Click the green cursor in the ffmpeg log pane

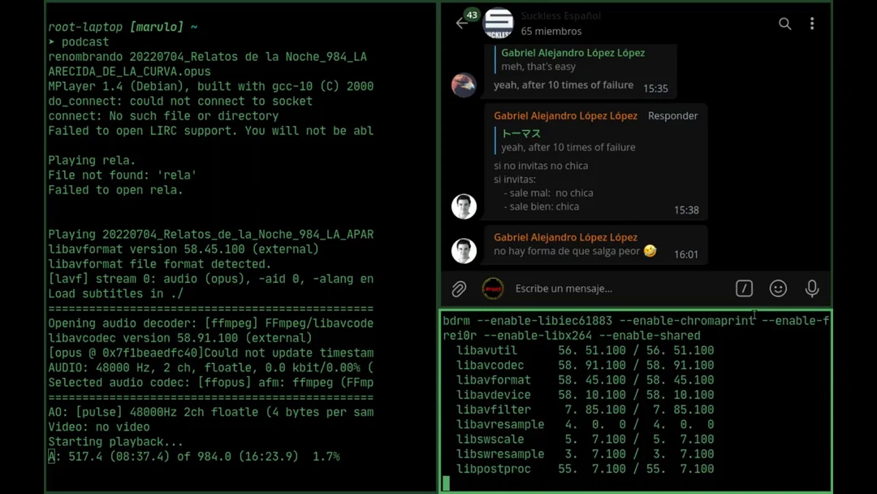click(445, 483)
